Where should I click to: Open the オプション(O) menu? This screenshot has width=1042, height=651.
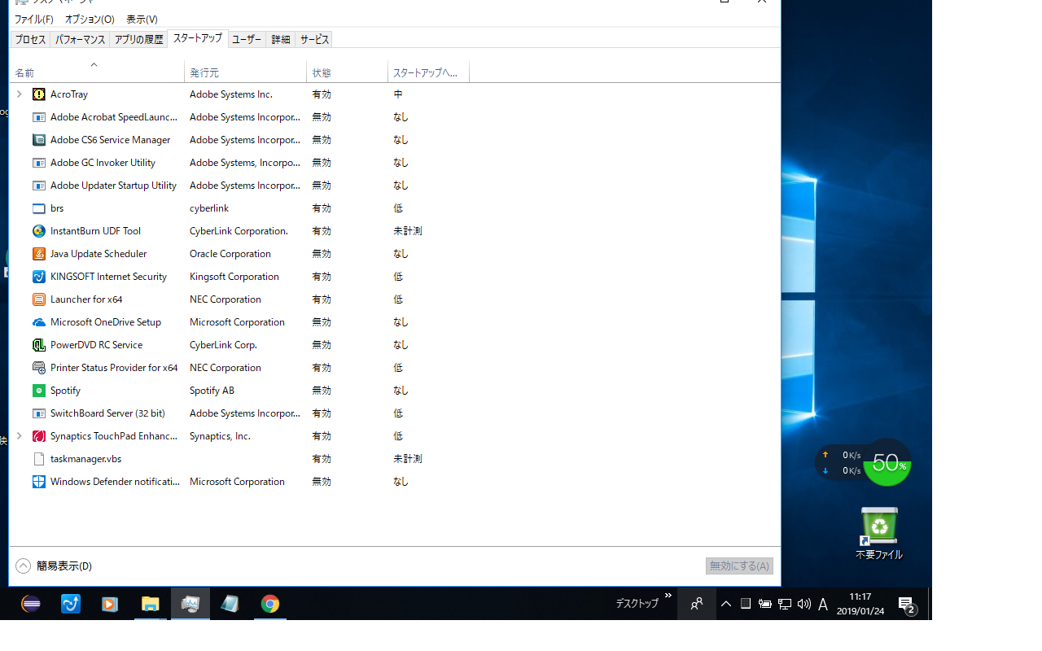click(90, 19)
